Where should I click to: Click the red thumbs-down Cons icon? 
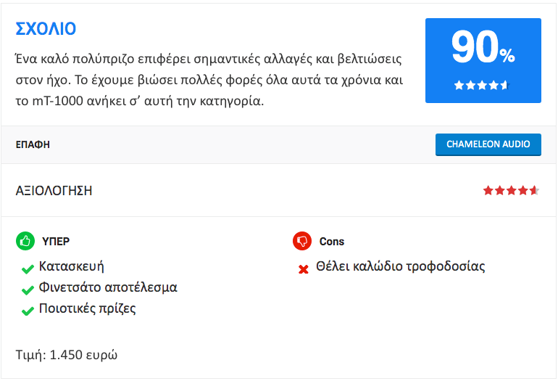click(302, 241)
